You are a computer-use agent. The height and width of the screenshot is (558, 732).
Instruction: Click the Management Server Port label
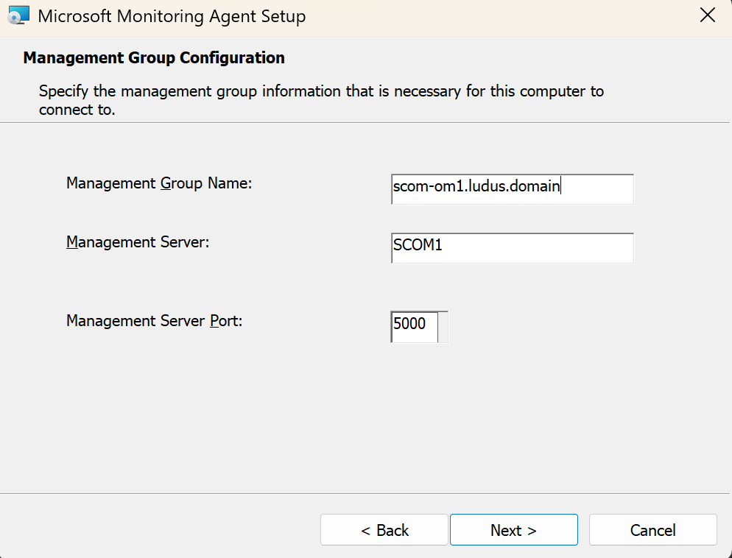click(x=154, y=321)
